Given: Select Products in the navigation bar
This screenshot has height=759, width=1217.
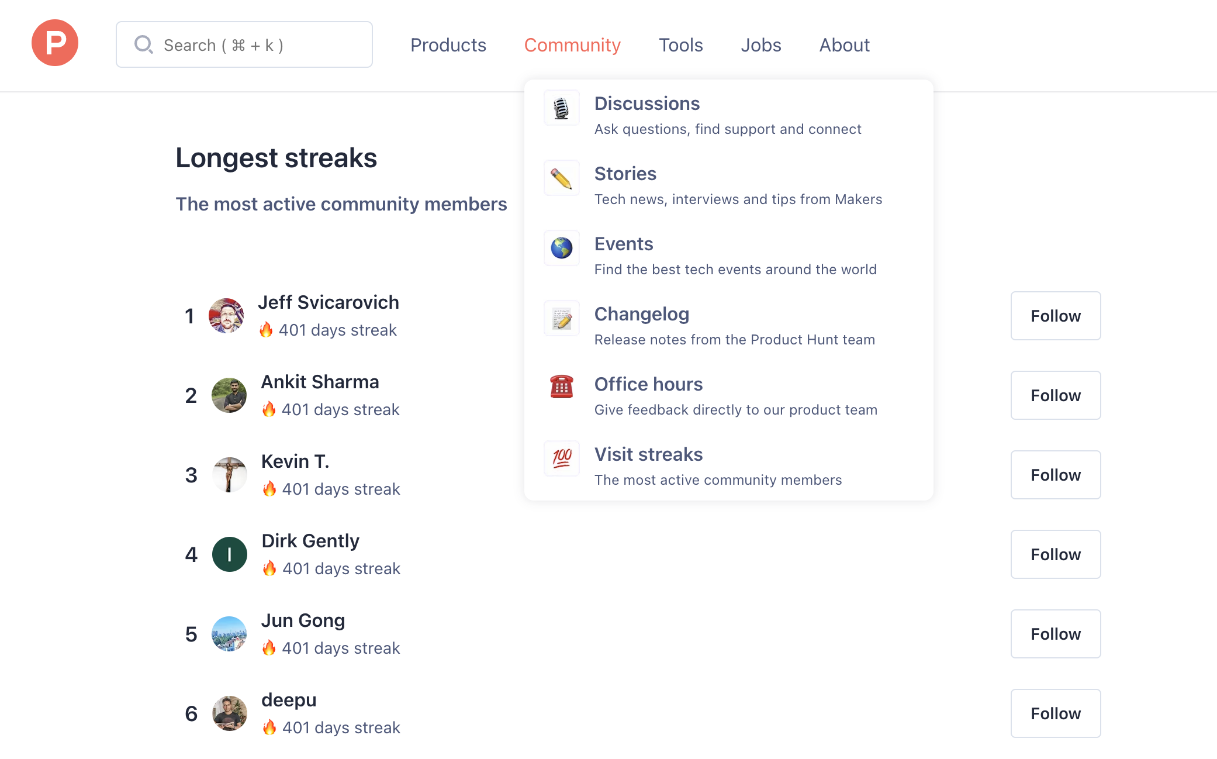Looking at the screenshot, I should coord(448,44).
